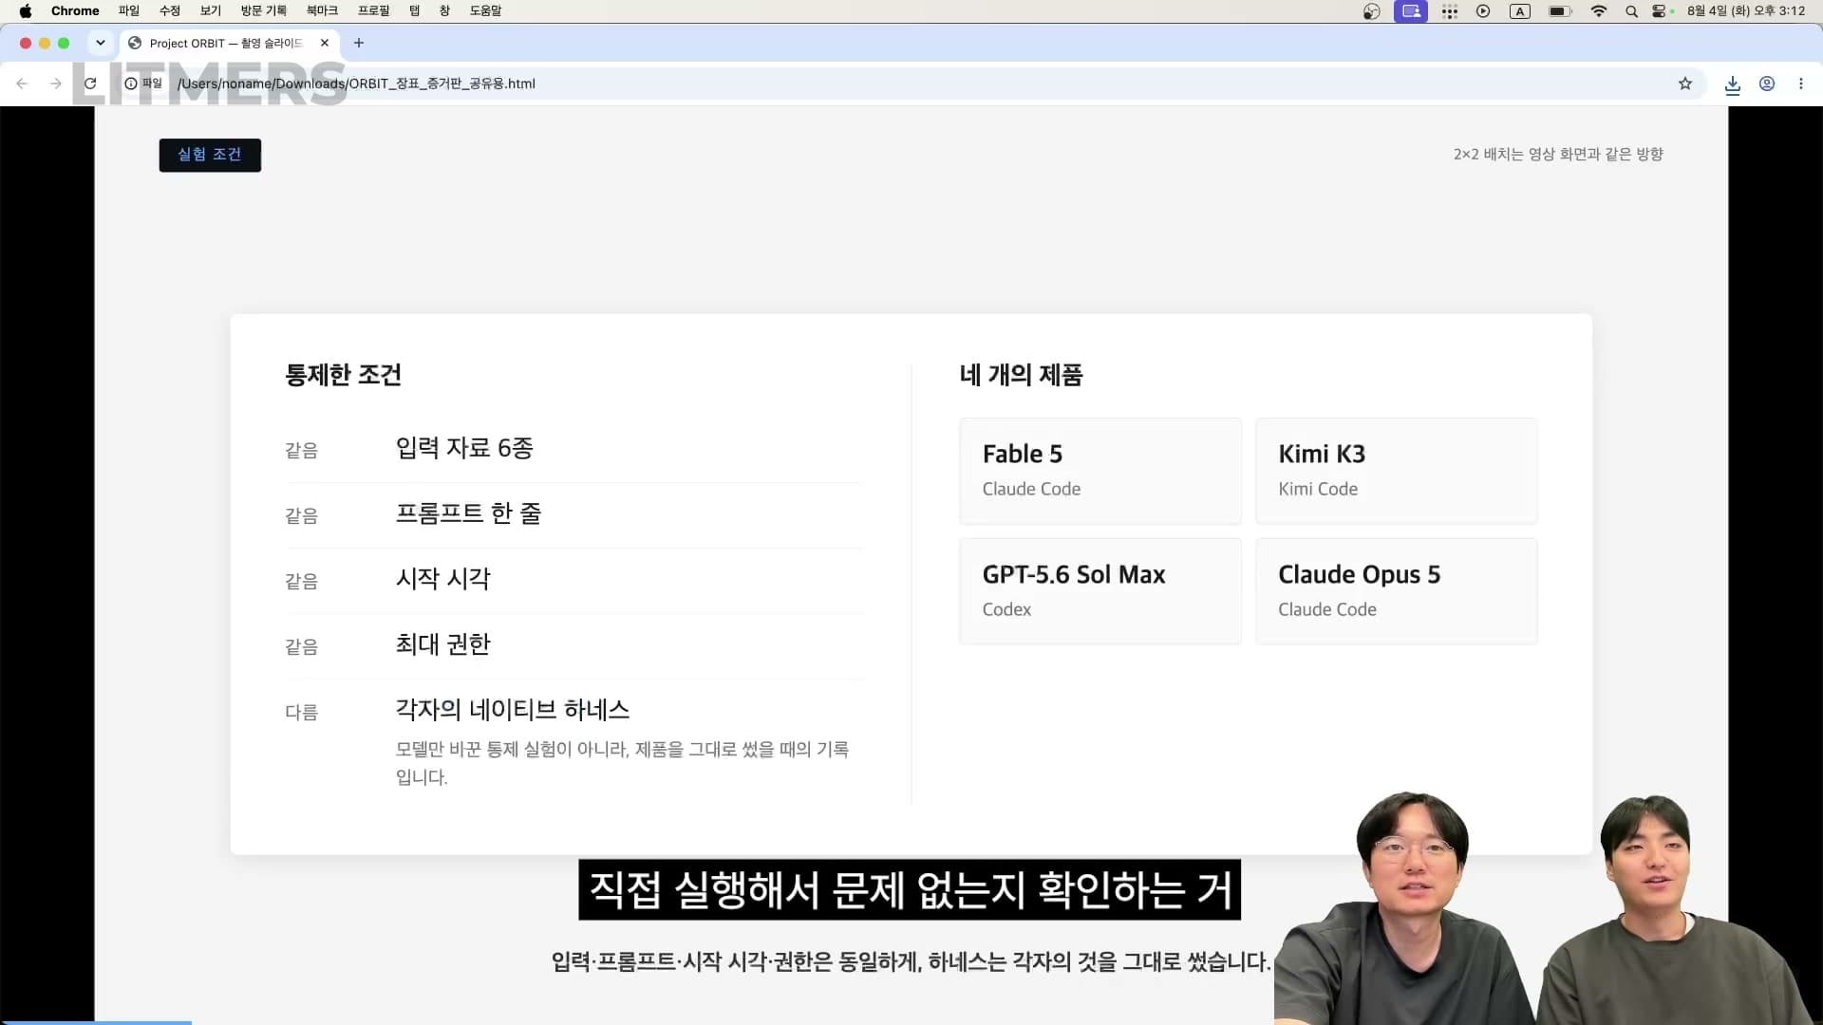This screenshot has width=1823, height=1025.
Task: Click the menu bar date and time
Action: [x=1746, y=11]
